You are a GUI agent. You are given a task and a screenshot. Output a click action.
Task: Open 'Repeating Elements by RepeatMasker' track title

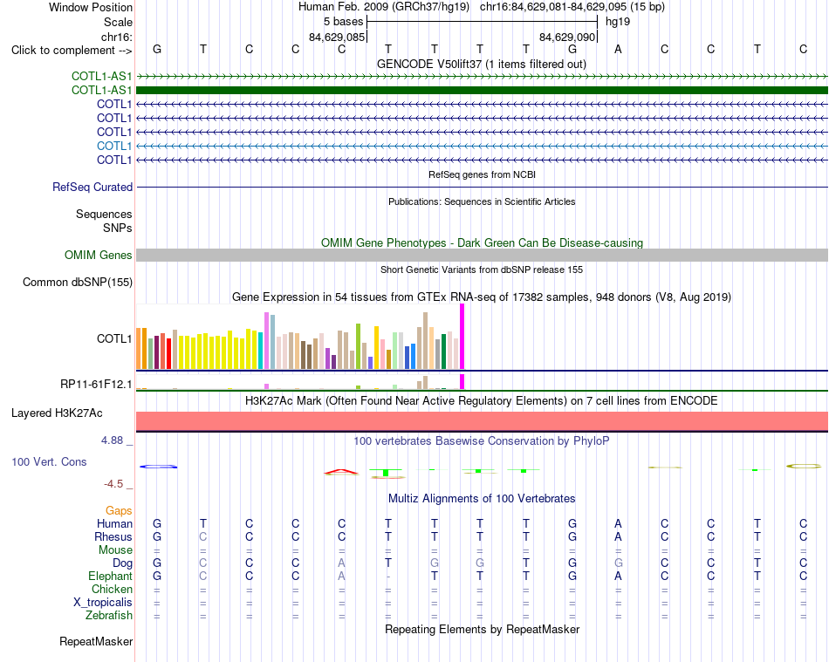click(x=482, y=629)
